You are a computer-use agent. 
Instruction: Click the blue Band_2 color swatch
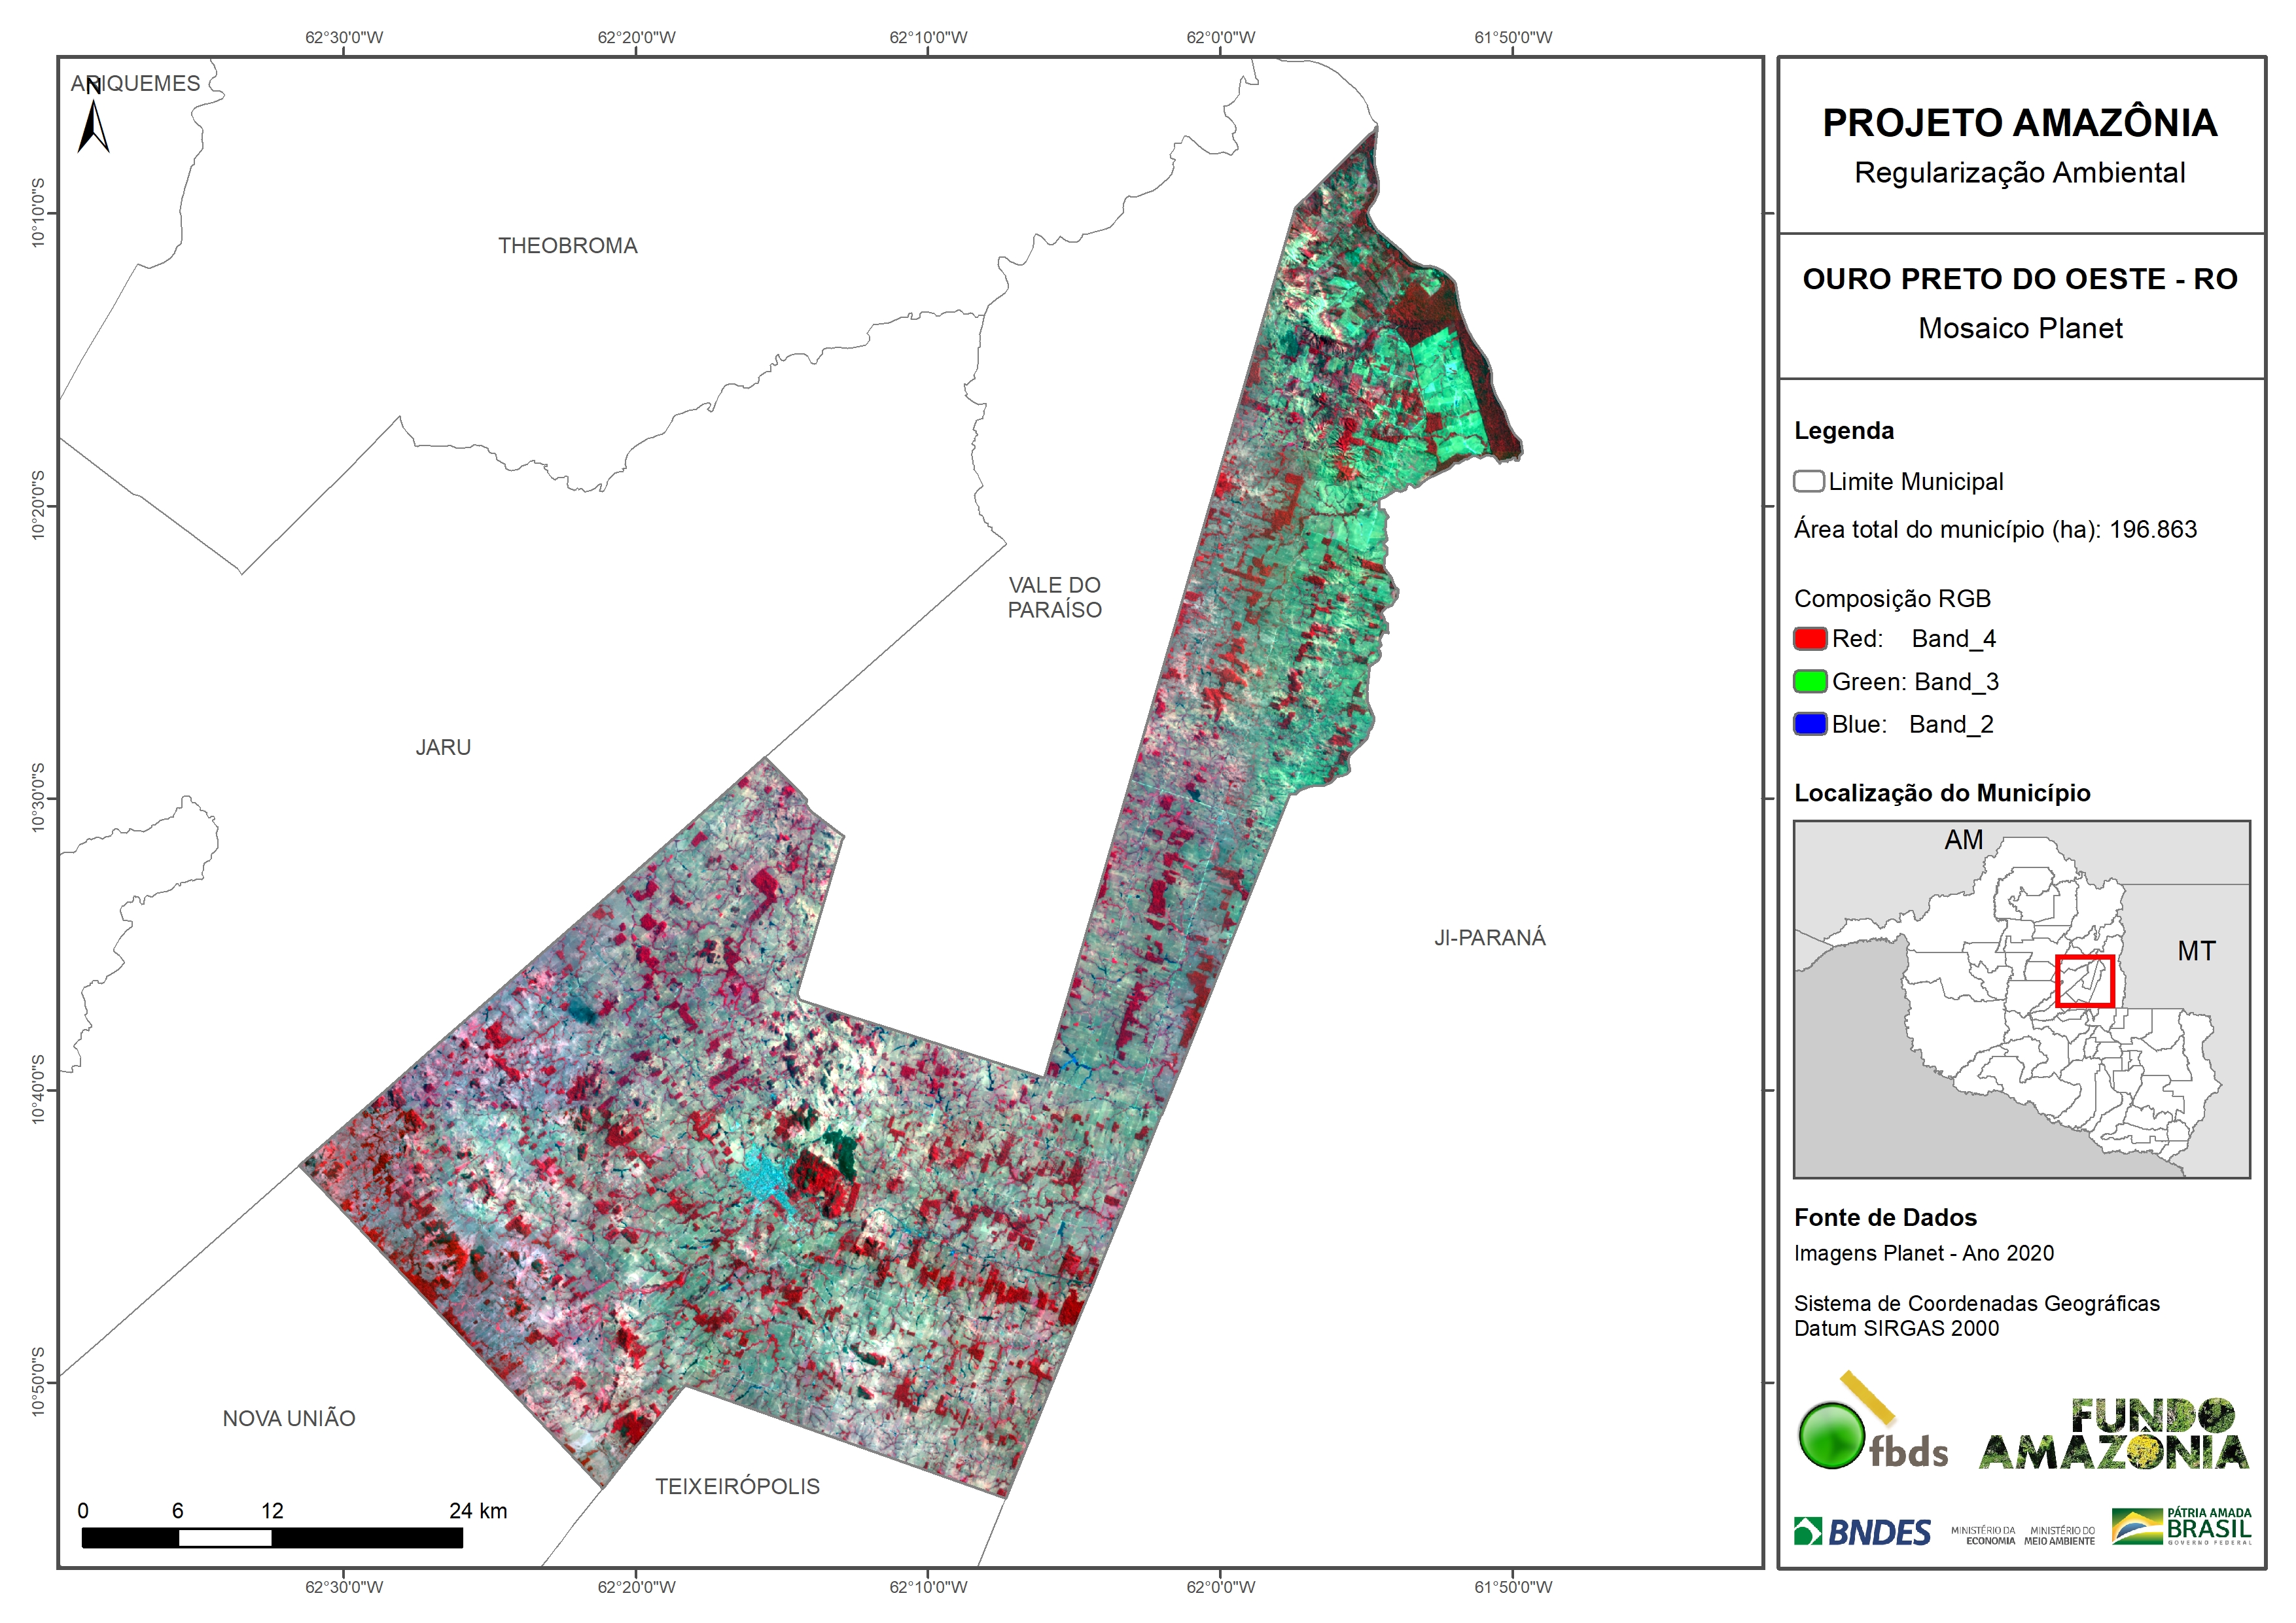[x=1809, y=724]
